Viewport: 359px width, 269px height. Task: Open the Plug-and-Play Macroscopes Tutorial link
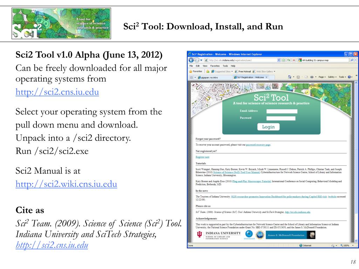(252, 181)
